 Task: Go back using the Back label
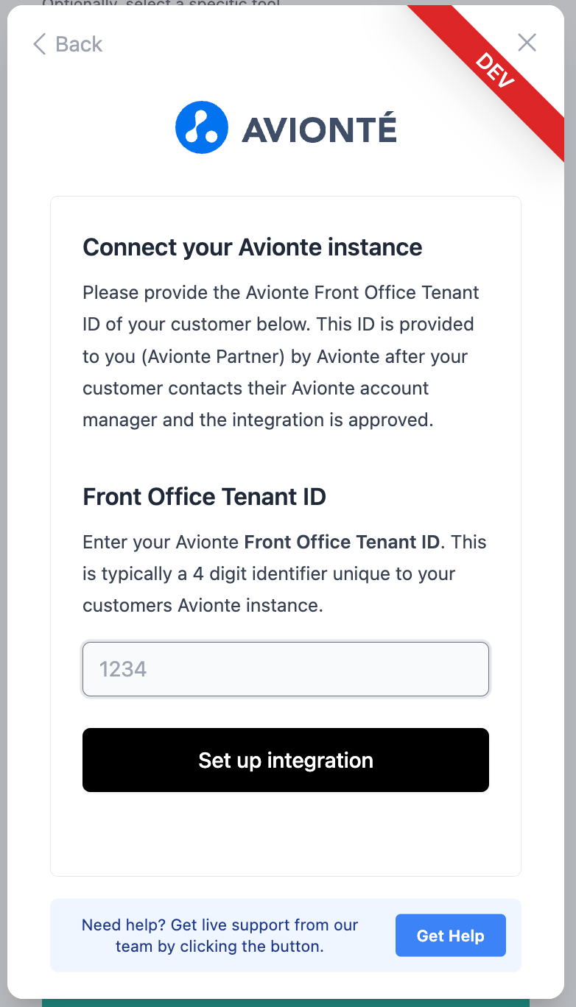tap(79, 44)
